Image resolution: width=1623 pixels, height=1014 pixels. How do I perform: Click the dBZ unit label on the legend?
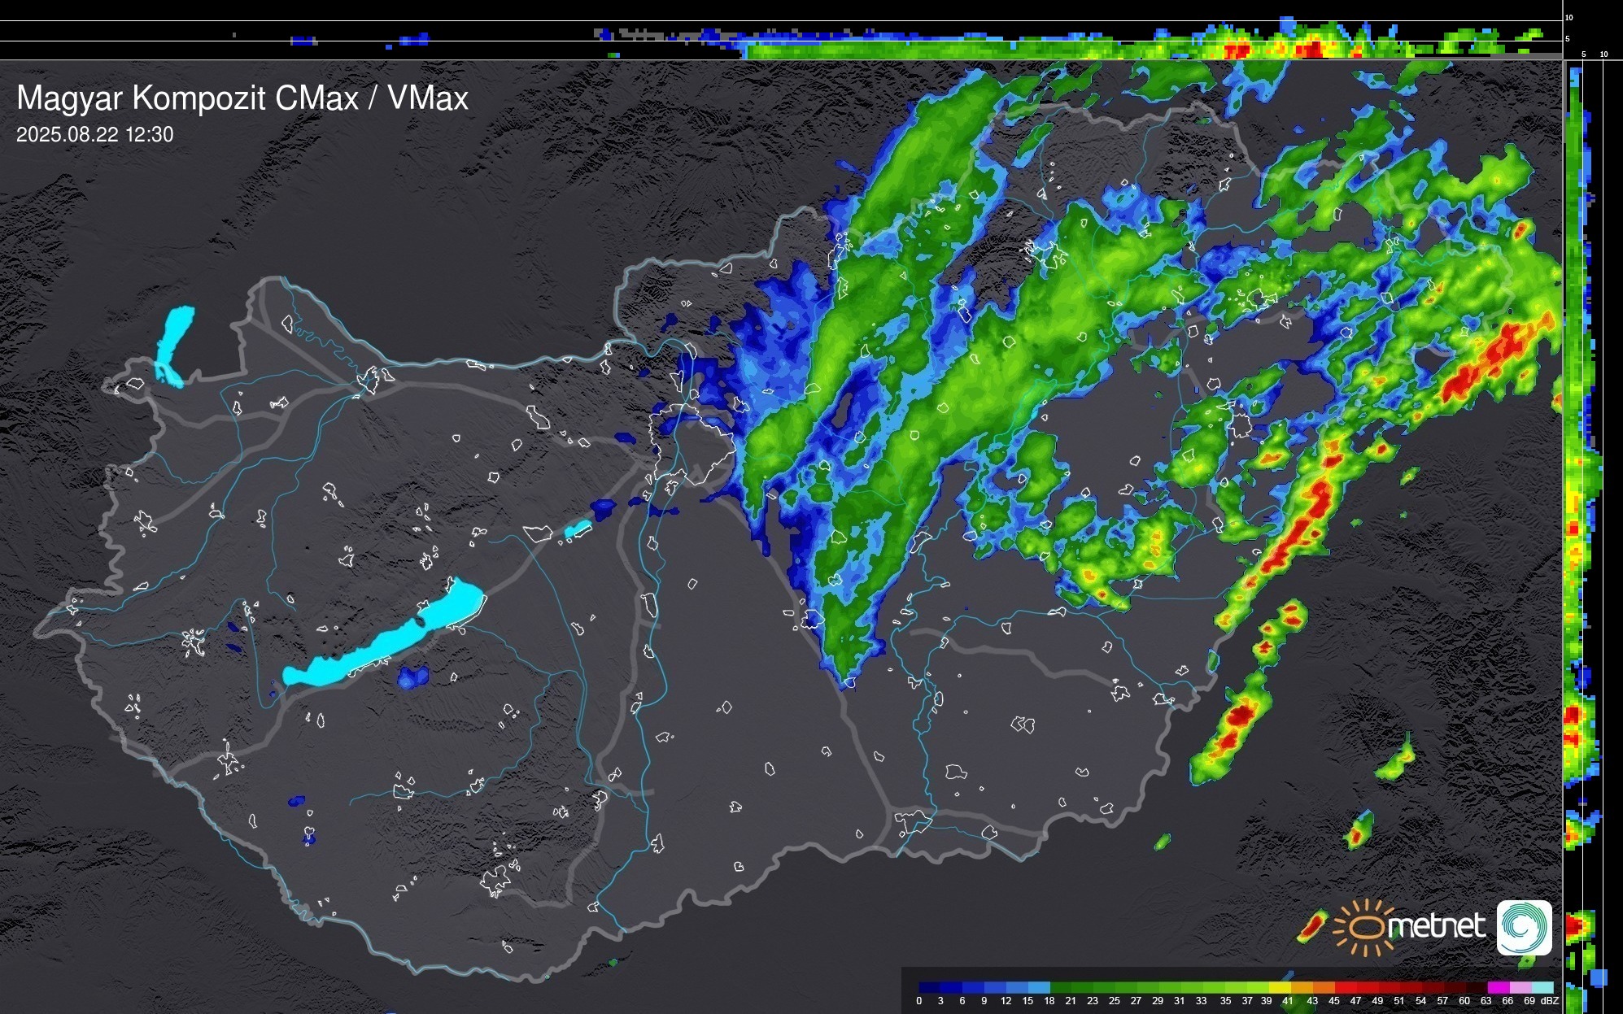click(x=1550, y=1001)
